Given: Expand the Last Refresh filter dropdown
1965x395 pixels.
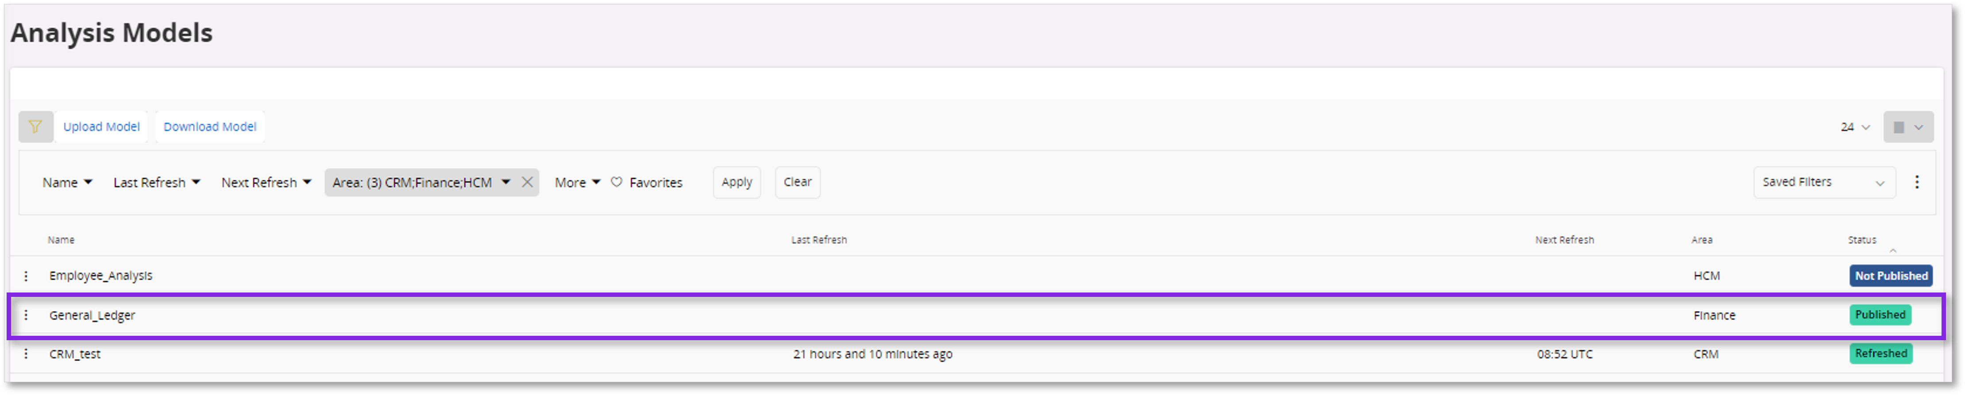Looking at the screenshot, I should coord(156,182).
